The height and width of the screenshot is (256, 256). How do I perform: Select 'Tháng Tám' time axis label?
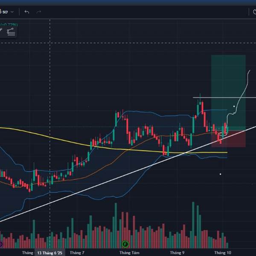coord(129,253)
